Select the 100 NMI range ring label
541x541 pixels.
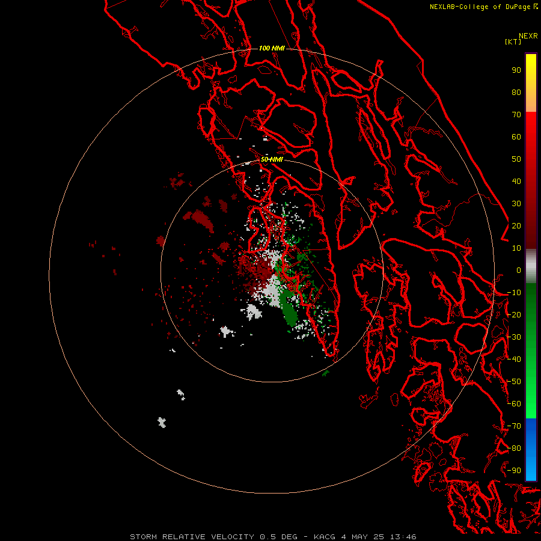[x=272, y=48]
